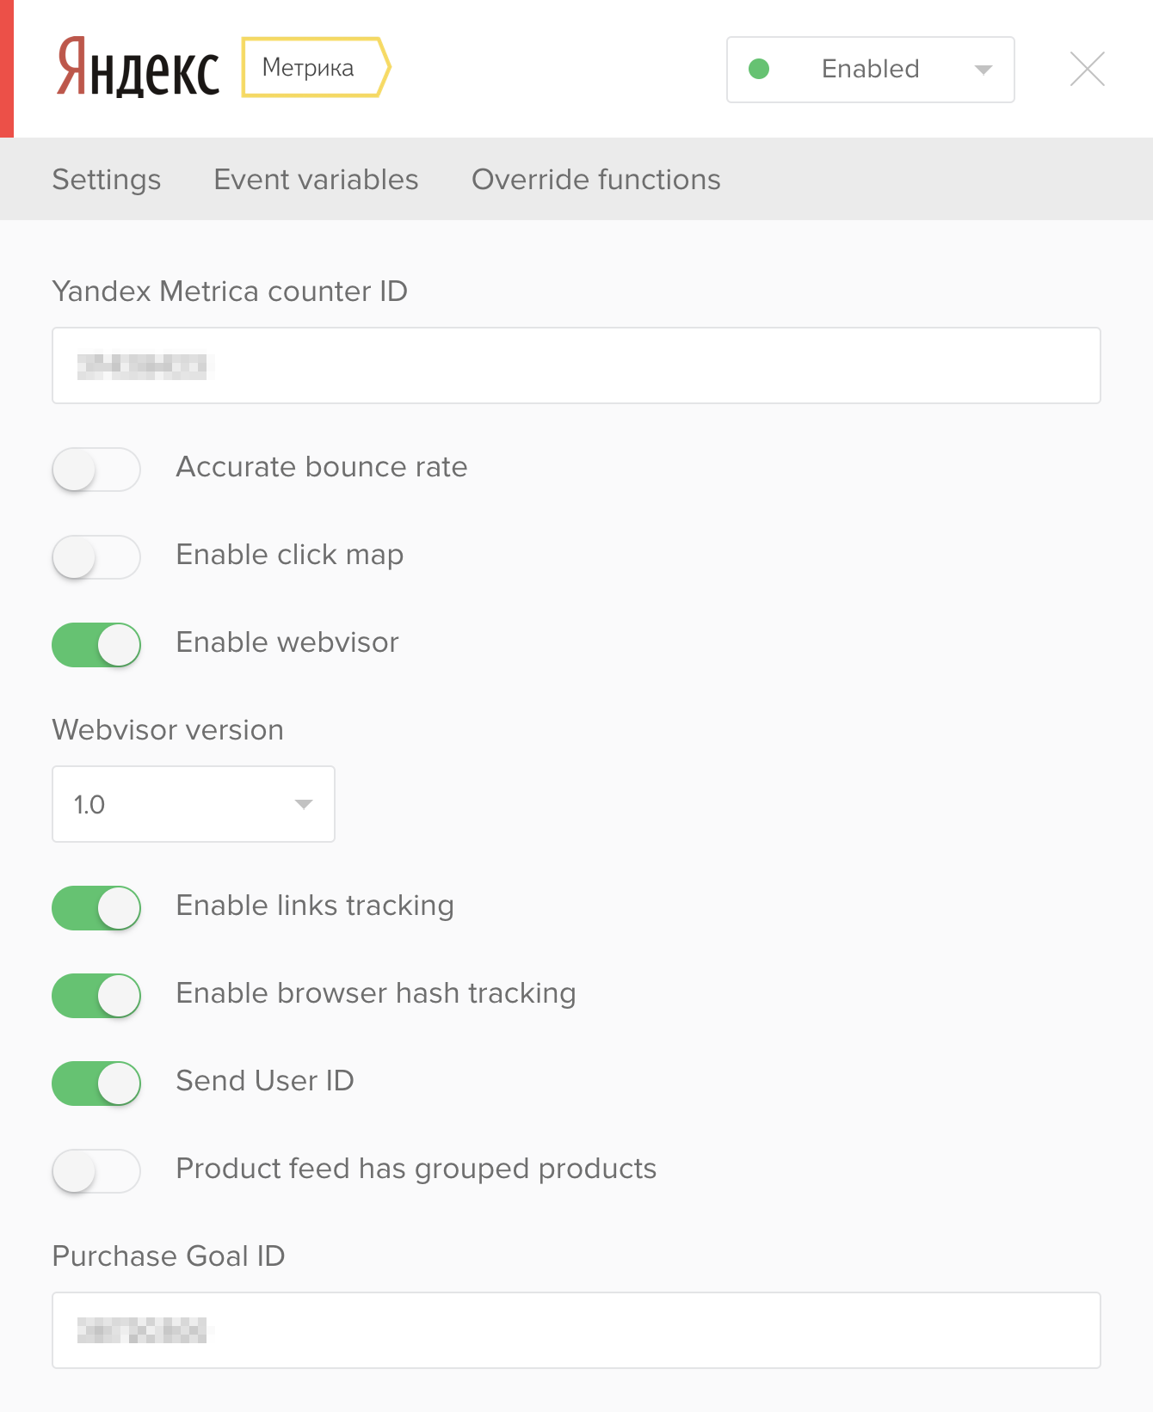Viewport: 1153px width, 1412px height.
Task: Toggle Enable browser hash tracking off
Action: tap(96, 996)
